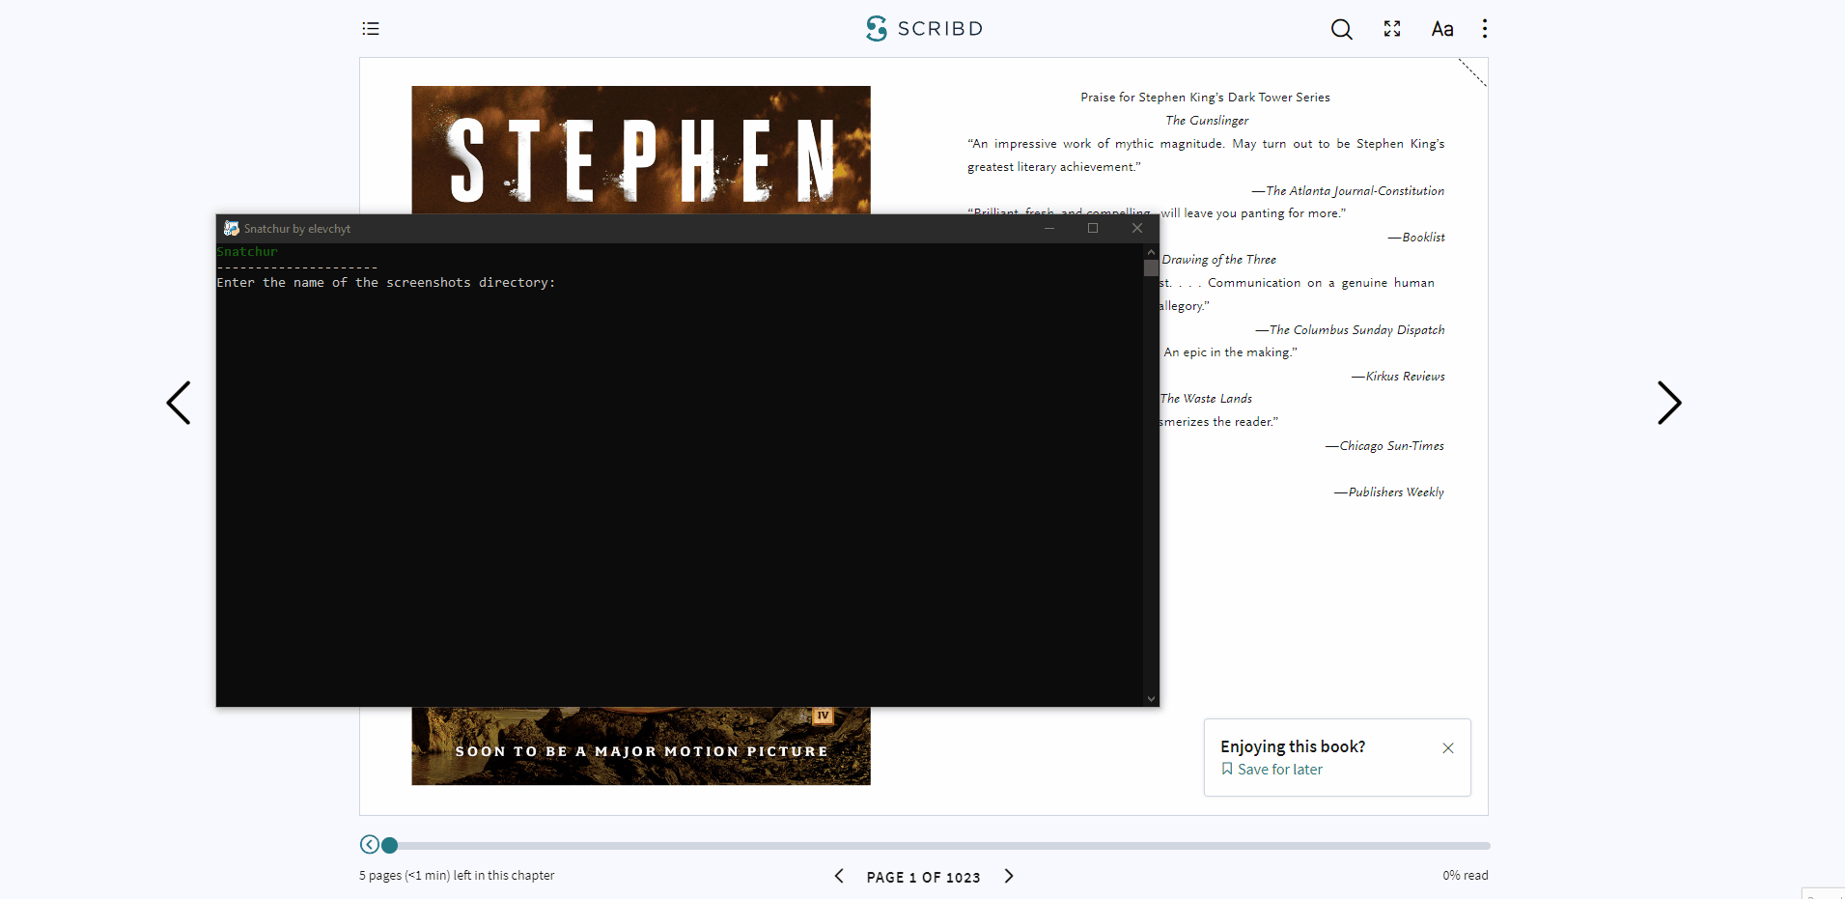Click the next chevron beside PAGE 1 OF 1023
The image size is (1845, 899).
click(1009, 876)
